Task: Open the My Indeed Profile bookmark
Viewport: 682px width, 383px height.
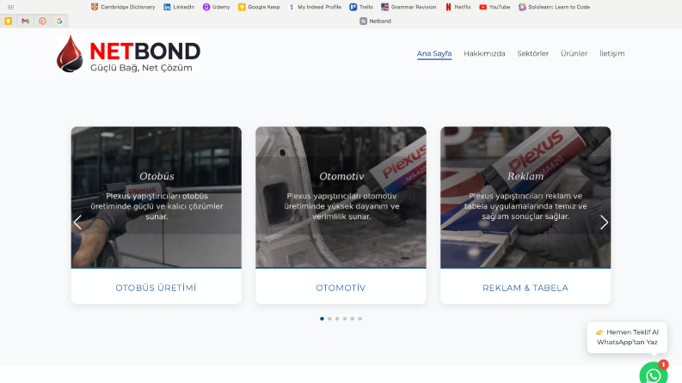Action: click(315, 7)
